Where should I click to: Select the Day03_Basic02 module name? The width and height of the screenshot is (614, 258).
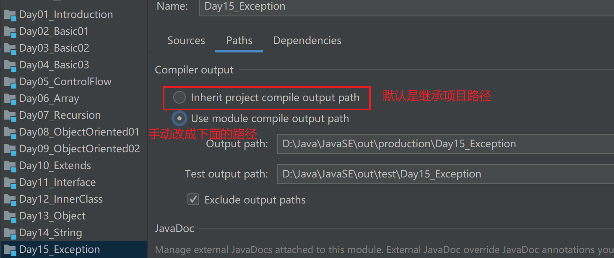click(54, 48)
